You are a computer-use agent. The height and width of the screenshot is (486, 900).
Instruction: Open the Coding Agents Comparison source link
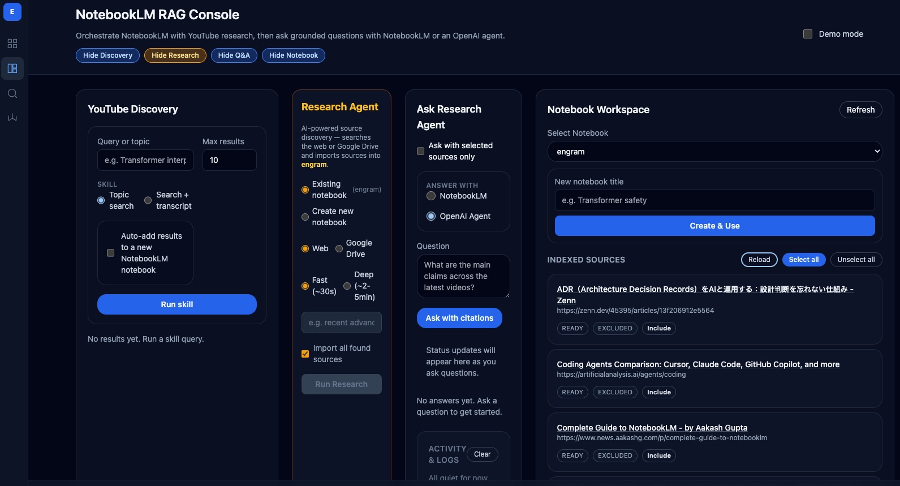tap(698, 364)
